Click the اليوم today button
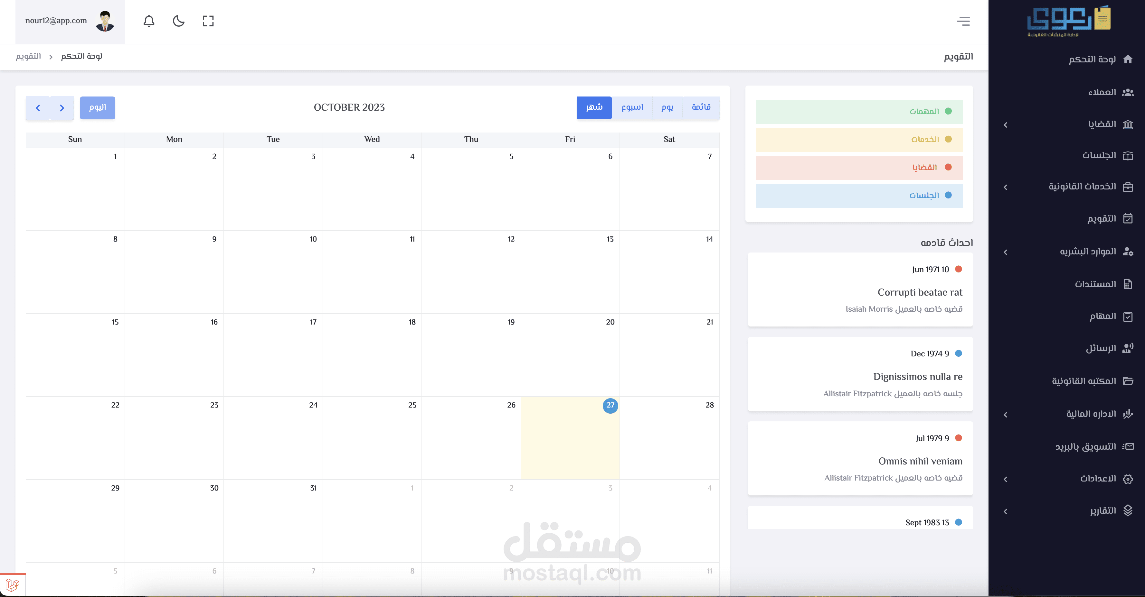The height and width of the screenshot is (597, 1145). click(97, 107)
